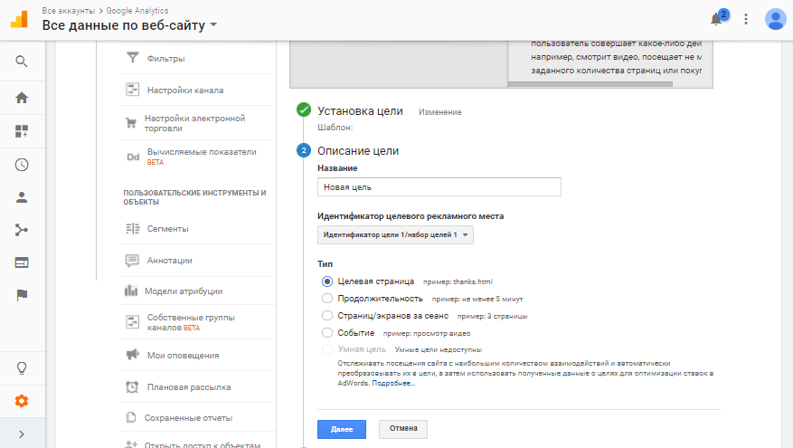Open Audience reports person icon
793x448 pixels.
tap(22, 197)
